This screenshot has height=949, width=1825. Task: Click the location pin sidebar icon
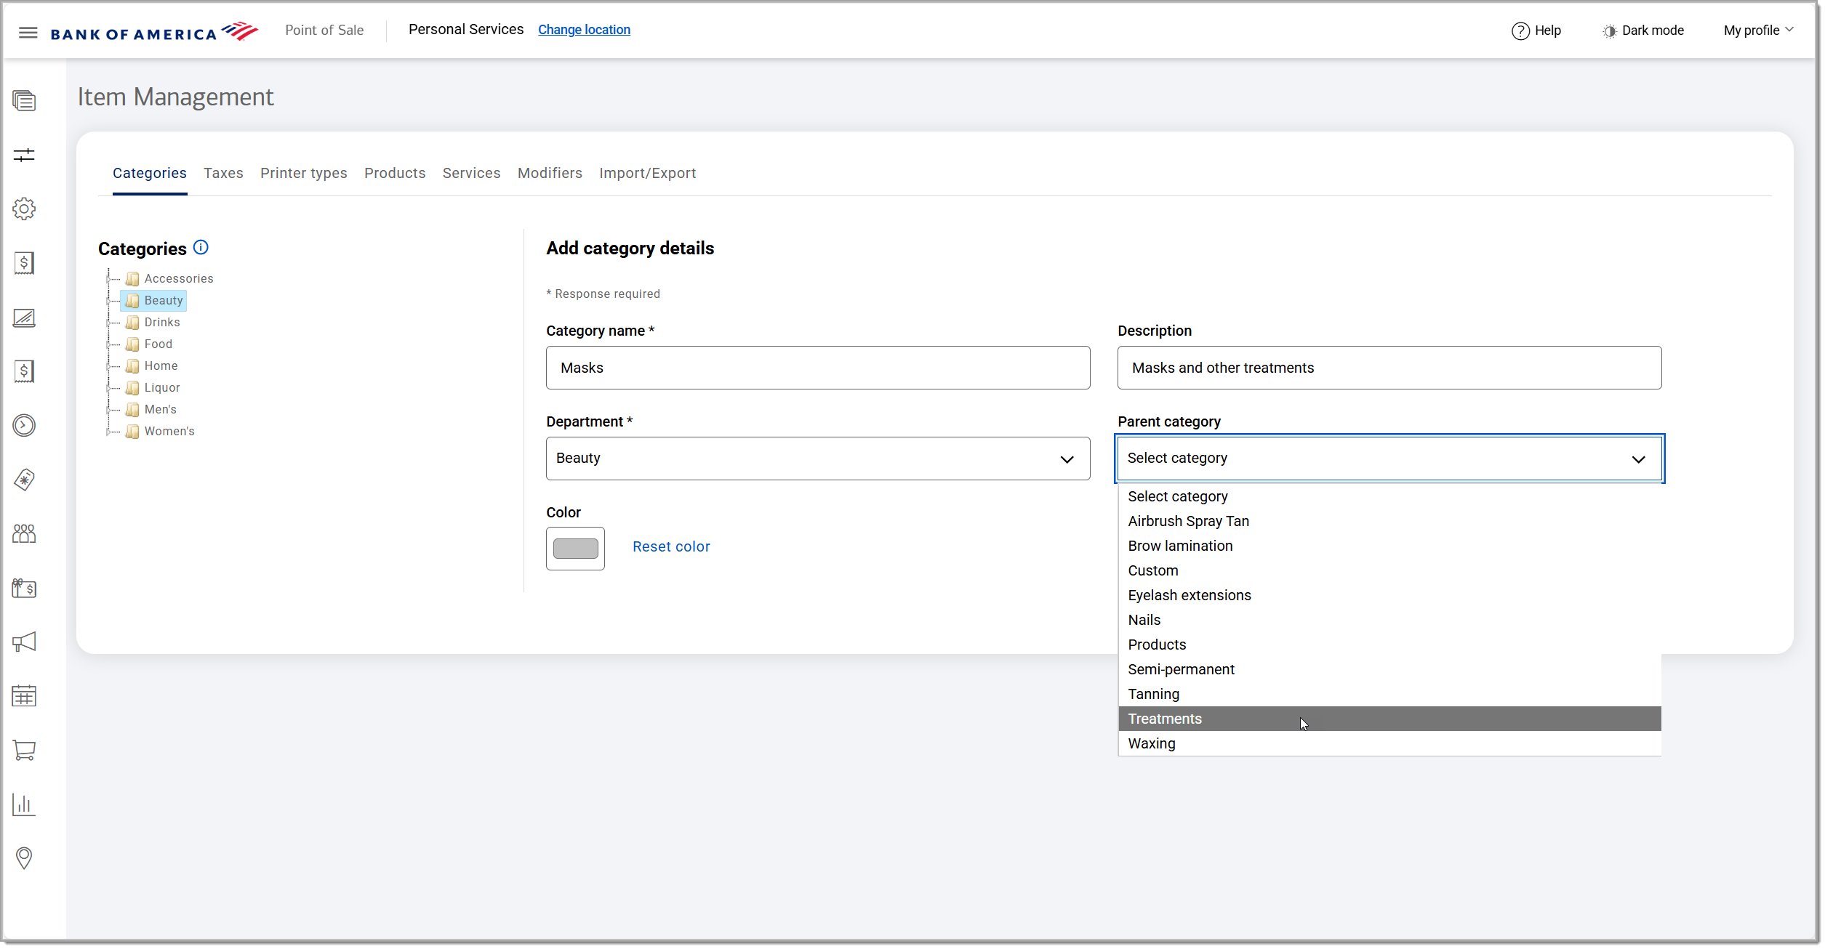[24, 858]
